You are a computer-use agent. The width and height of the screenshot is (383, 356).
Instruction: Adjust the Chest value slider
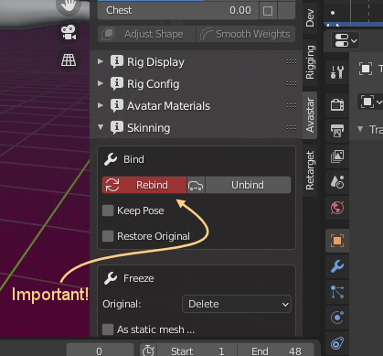178,10
